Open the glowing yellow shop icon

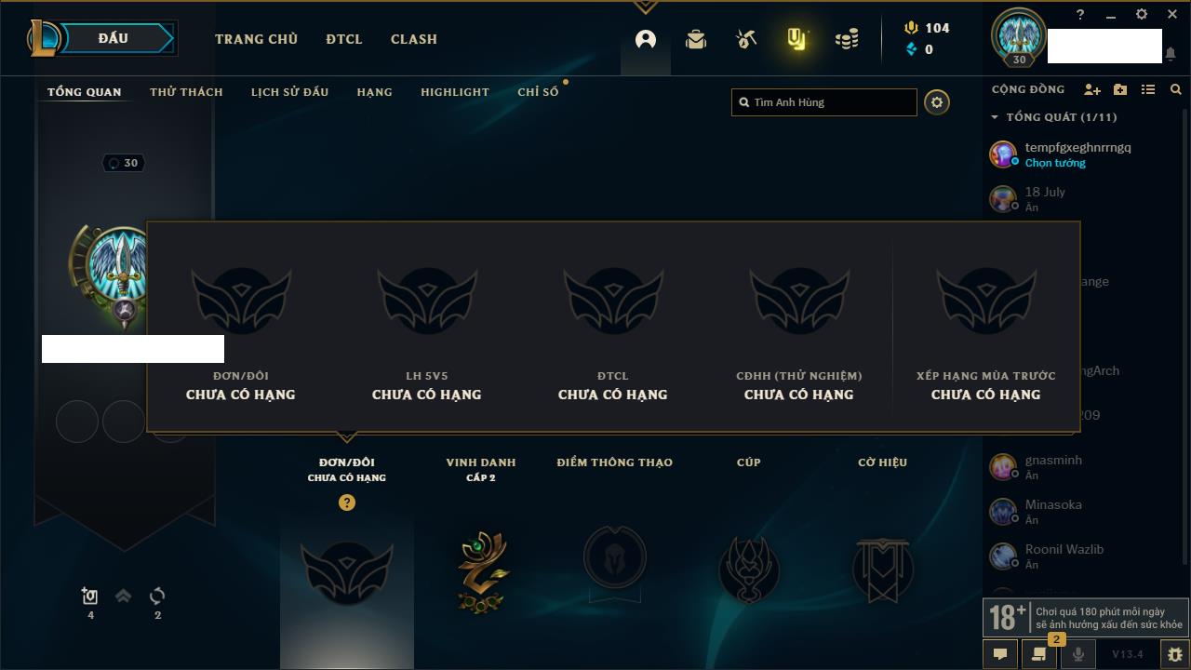coord(796,39)
